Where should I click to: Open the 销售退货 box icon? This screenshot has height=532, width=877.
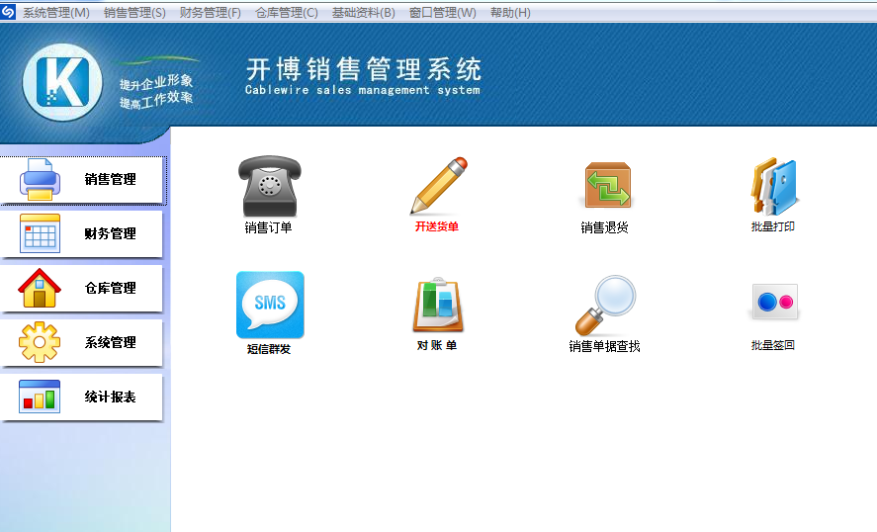[x=607, y=185]
